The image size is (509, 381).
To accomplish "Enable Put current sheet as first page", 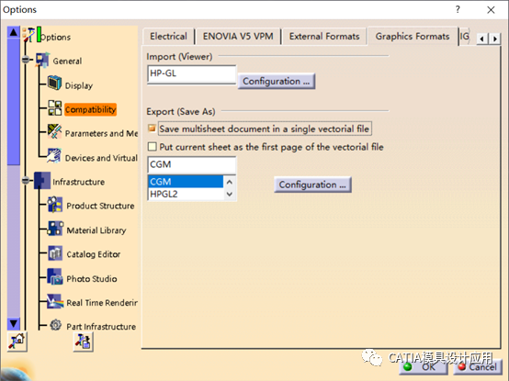I will click(x=152, y=147).
